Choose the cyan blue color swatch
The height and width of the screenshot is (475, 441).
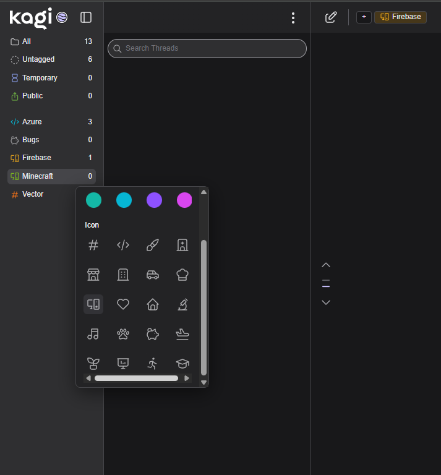[124, 200]
